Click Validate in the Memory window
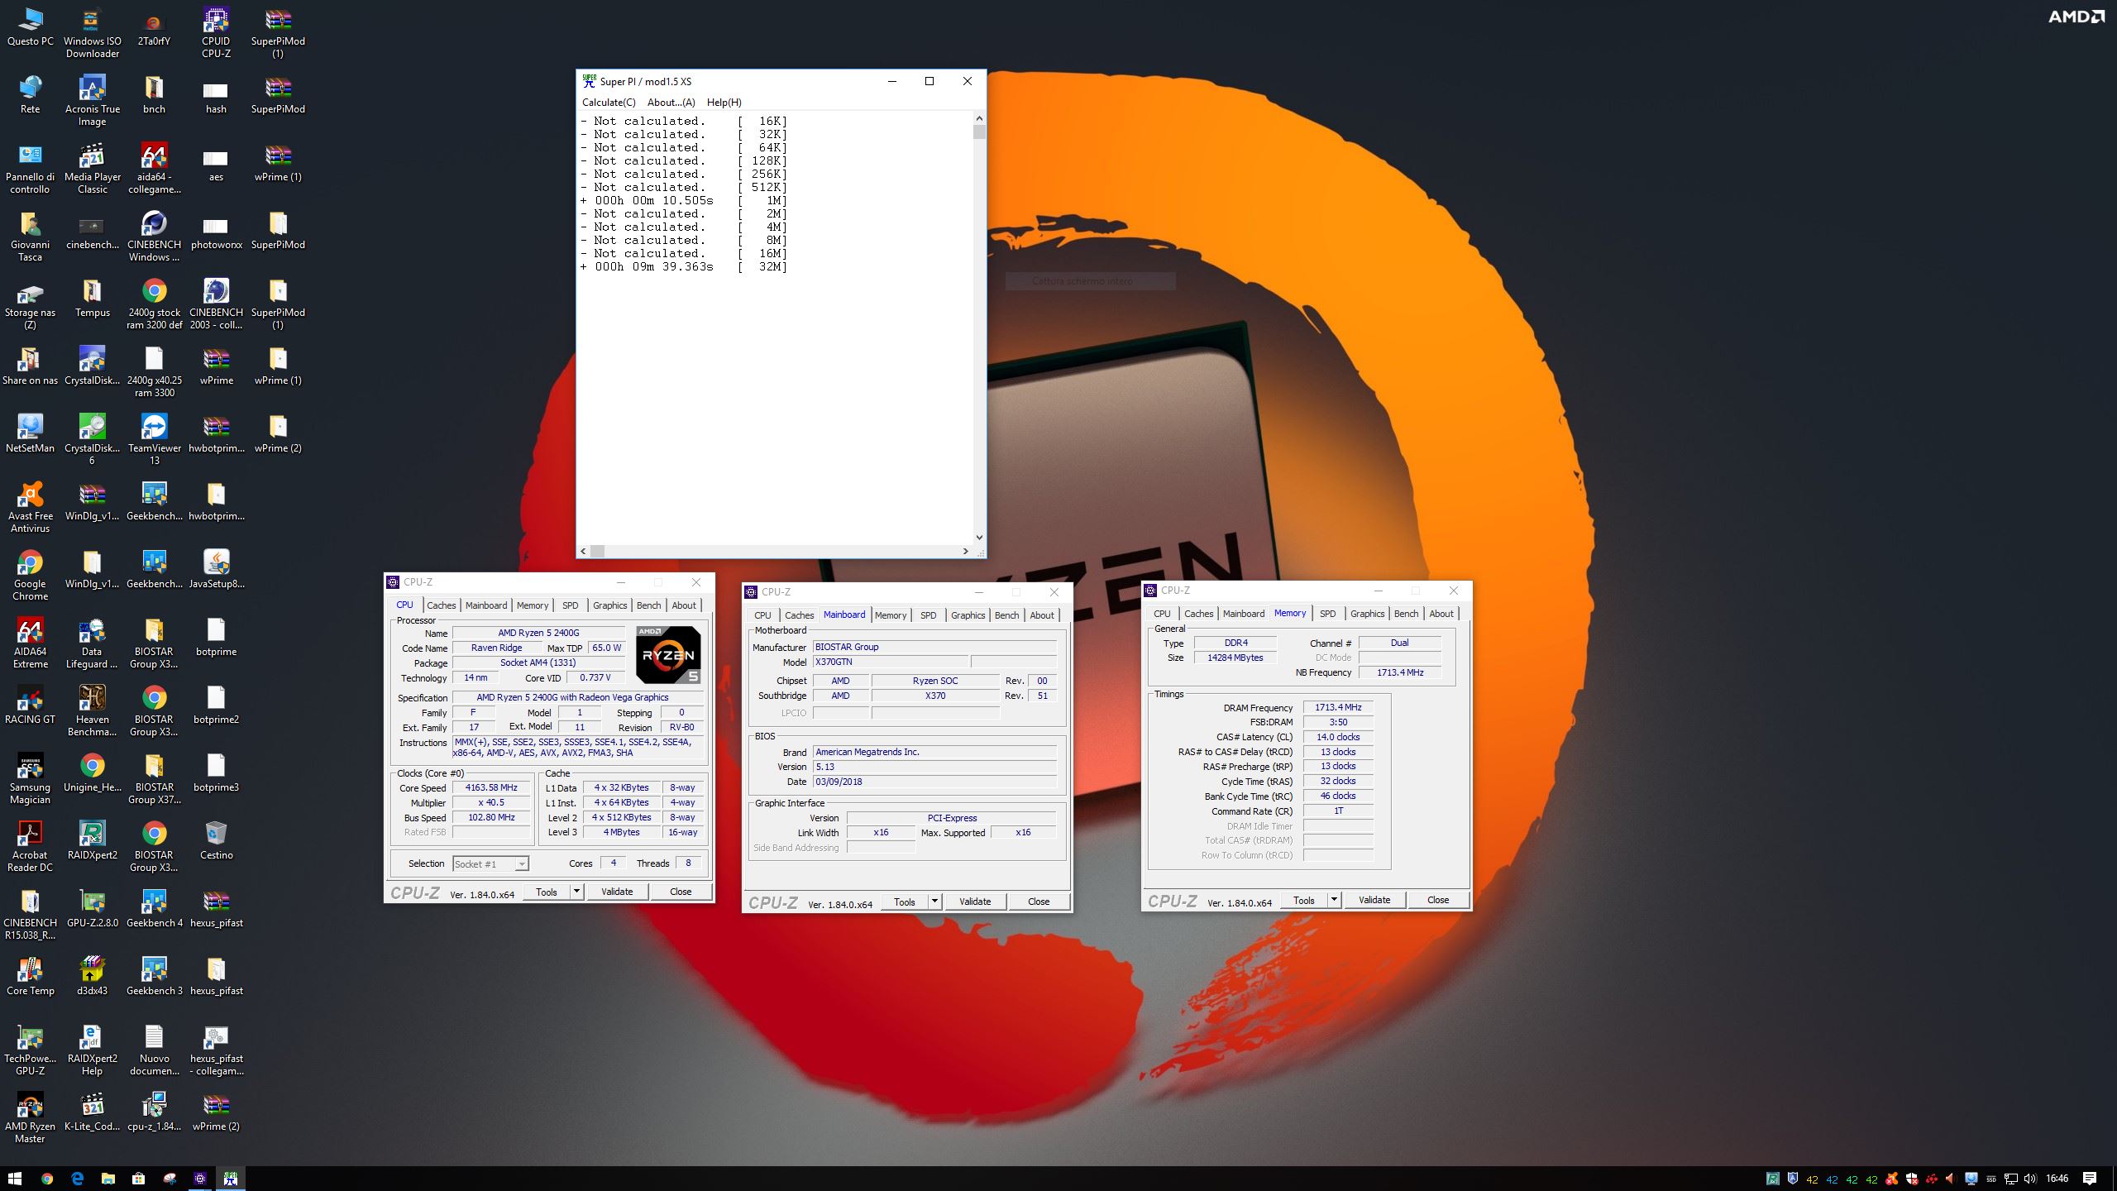 pos(1374,900)
